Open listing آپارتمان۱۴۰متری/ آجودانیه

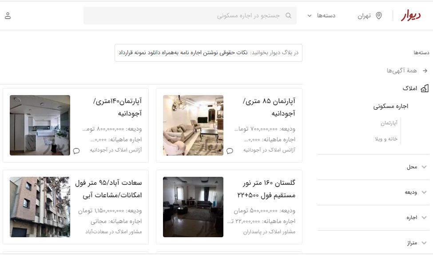pyautogui.click(x=75, y=125)
